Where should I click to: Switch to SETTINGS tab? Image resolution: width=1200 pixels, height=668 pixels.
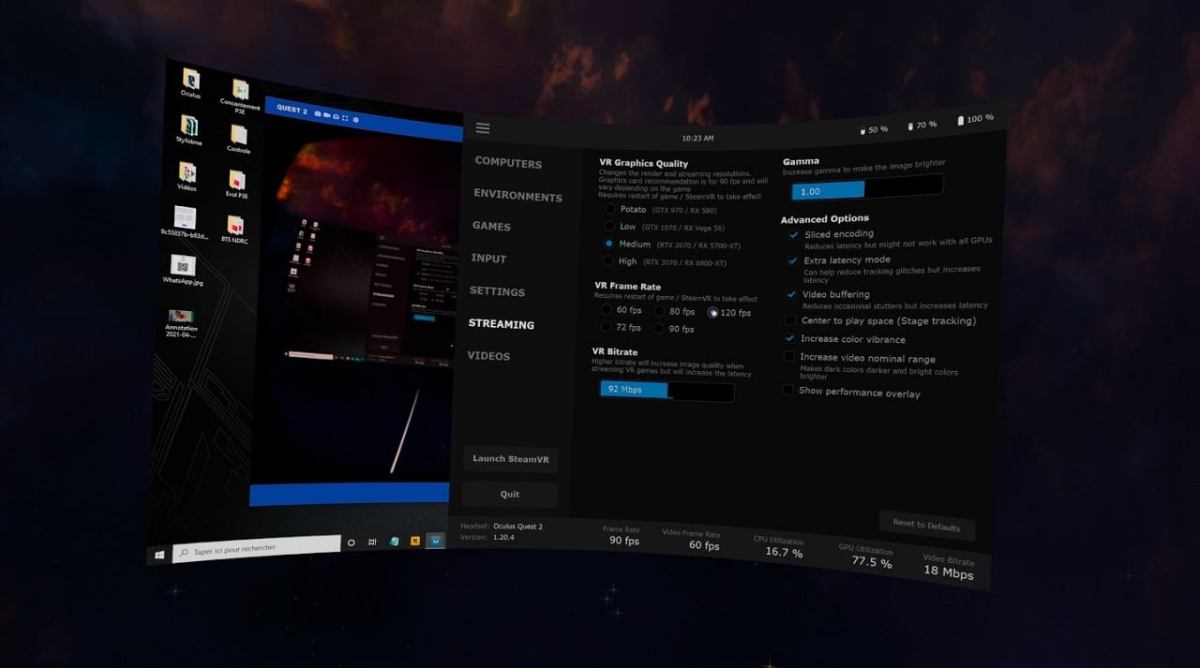pyautogui.click(x=497, y=291)
